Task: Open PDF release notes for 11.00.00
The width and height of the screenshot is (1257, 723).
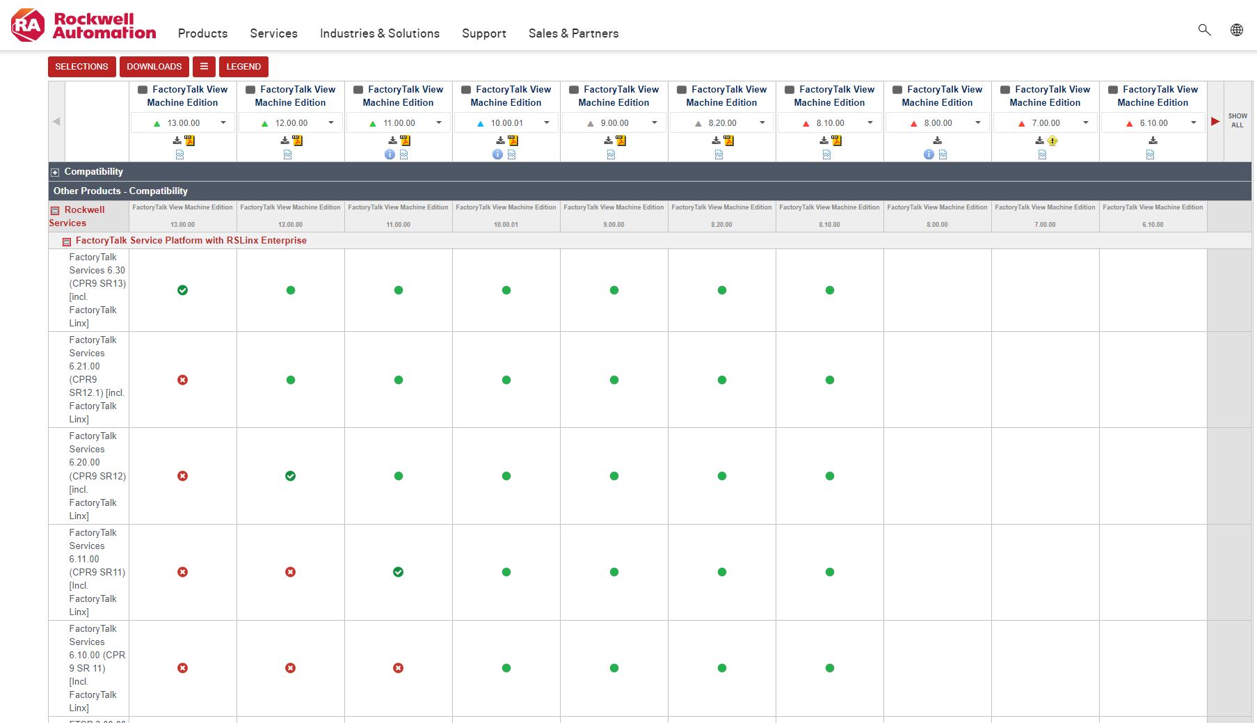Action: 405,141
